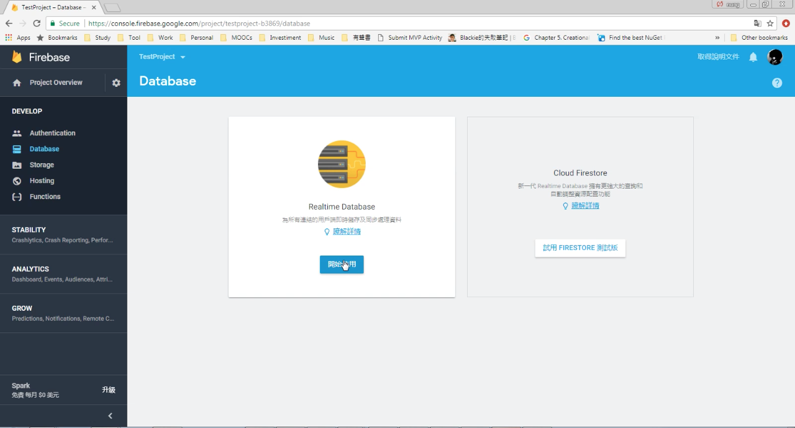Click the Spark plan label
795x428 pixels.
(20, 385)
